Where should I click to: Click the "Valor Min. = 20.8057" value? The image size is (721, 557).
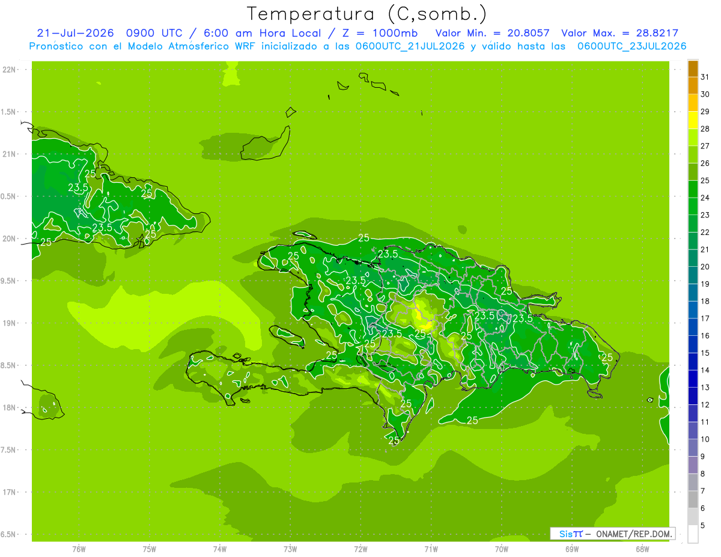(492, 33)
